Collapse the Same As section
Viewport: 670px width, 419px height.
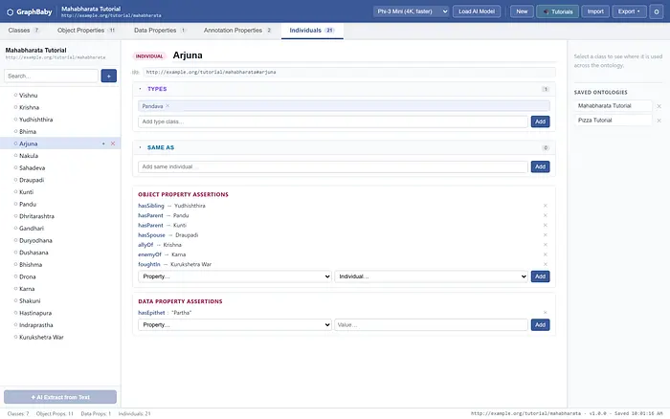point(140,147)
